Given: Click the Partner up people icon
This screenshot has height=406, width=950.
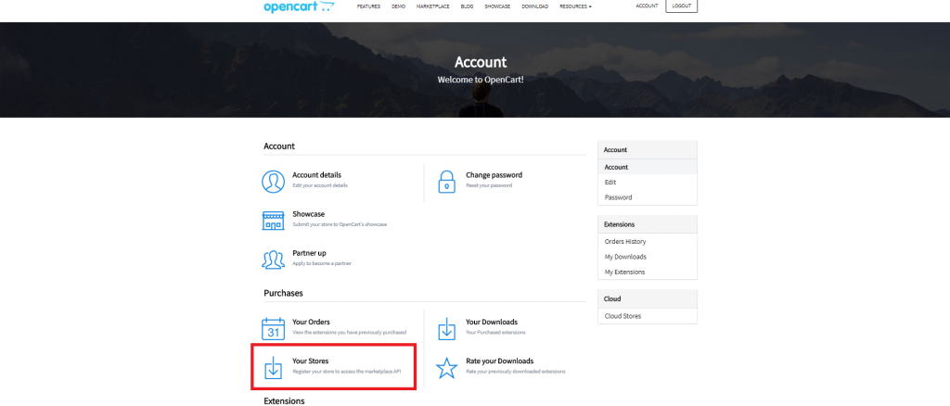Looking at the screenshot, I should (x=274, y=259).
